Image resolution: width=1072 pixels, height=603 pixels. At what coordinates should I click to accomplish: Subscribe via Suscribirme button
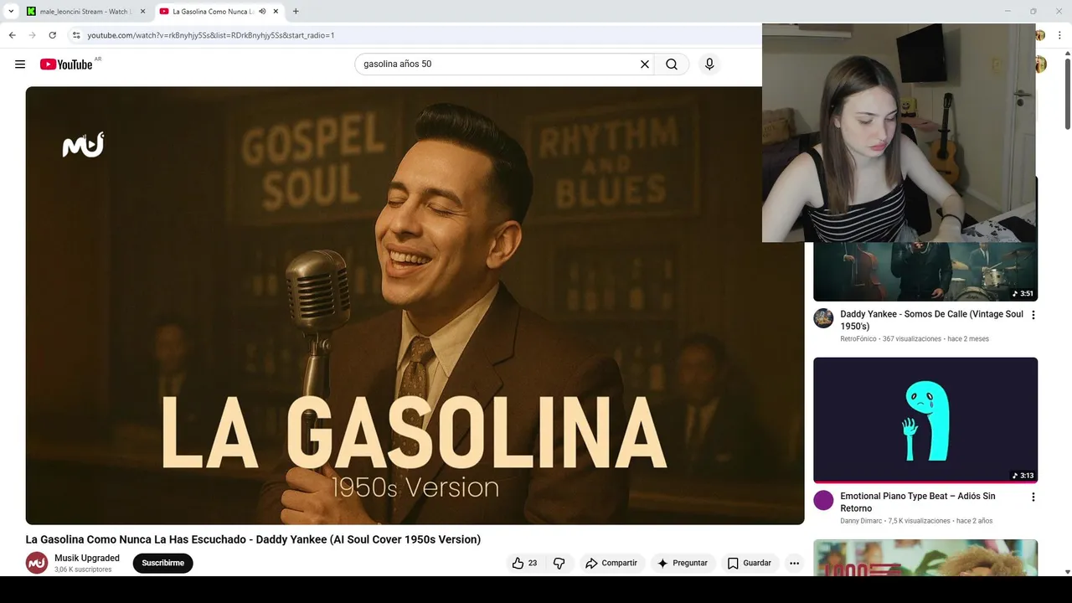click(162, 563)
